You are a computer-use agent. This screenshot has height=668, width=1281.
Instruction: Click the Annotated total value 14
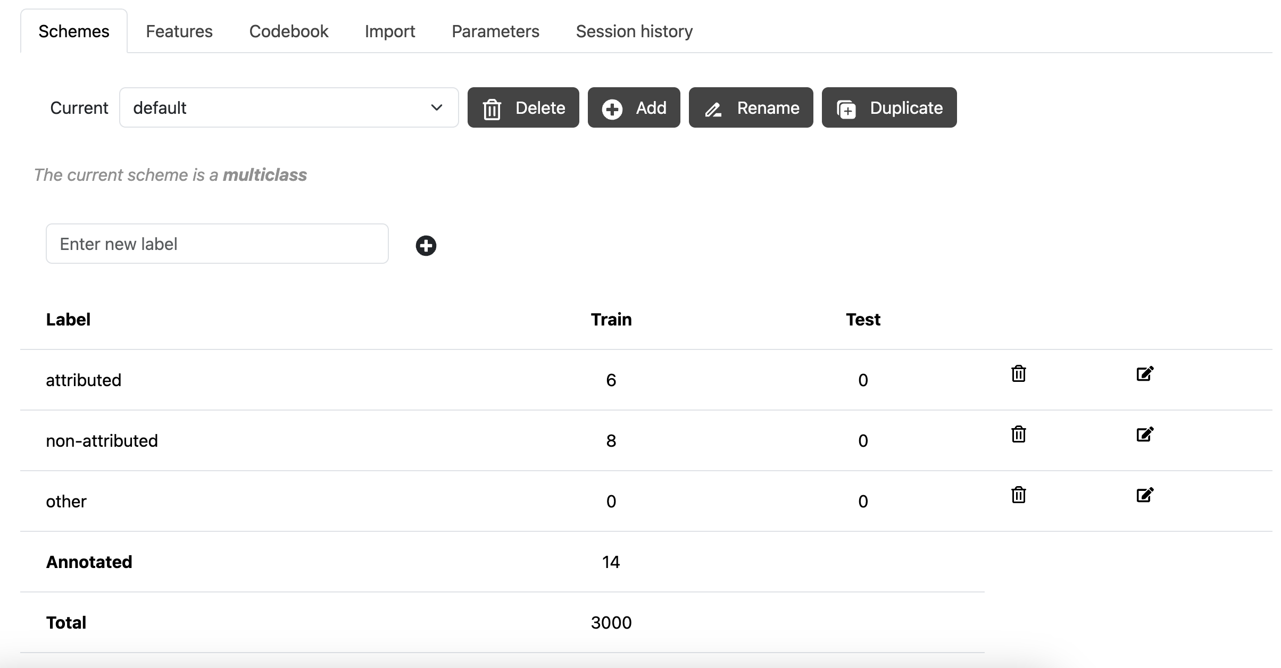click(x=611, y=562)
